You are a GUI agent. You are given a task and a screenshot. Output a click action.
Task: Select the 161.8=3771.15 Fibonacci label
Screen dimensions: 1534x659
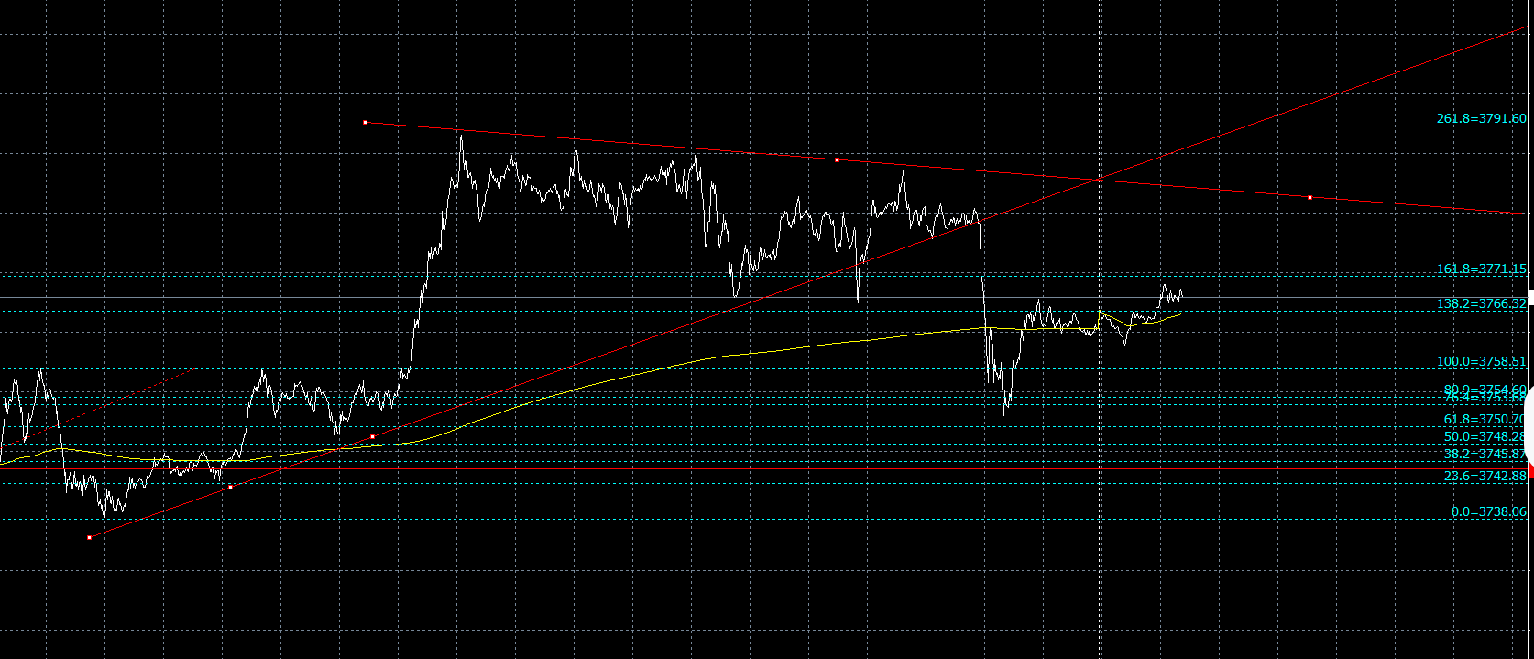click(x=1481, y=269)
